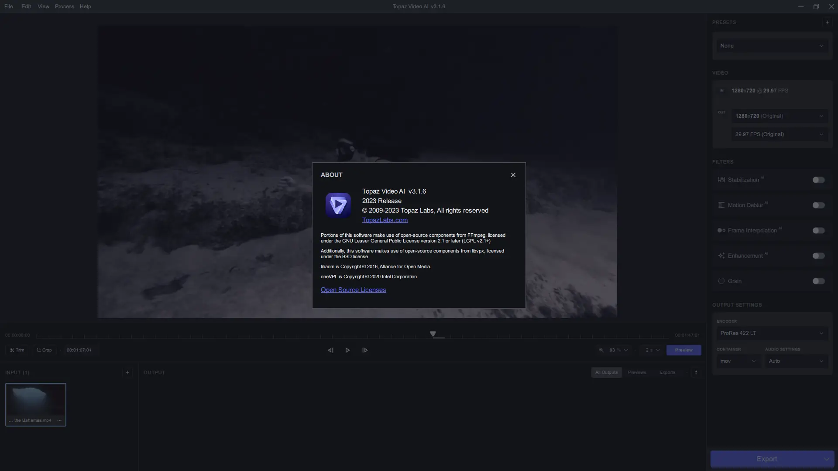This screenshot has width=838, height=471.
Task: Expand the ProRes 422 LT encoder dropdown
Action: 771,333
